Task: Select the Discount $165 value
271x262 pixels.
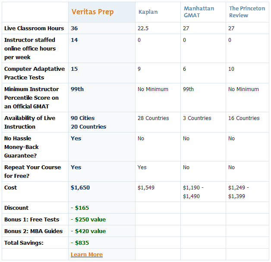Action: [80, 208]
